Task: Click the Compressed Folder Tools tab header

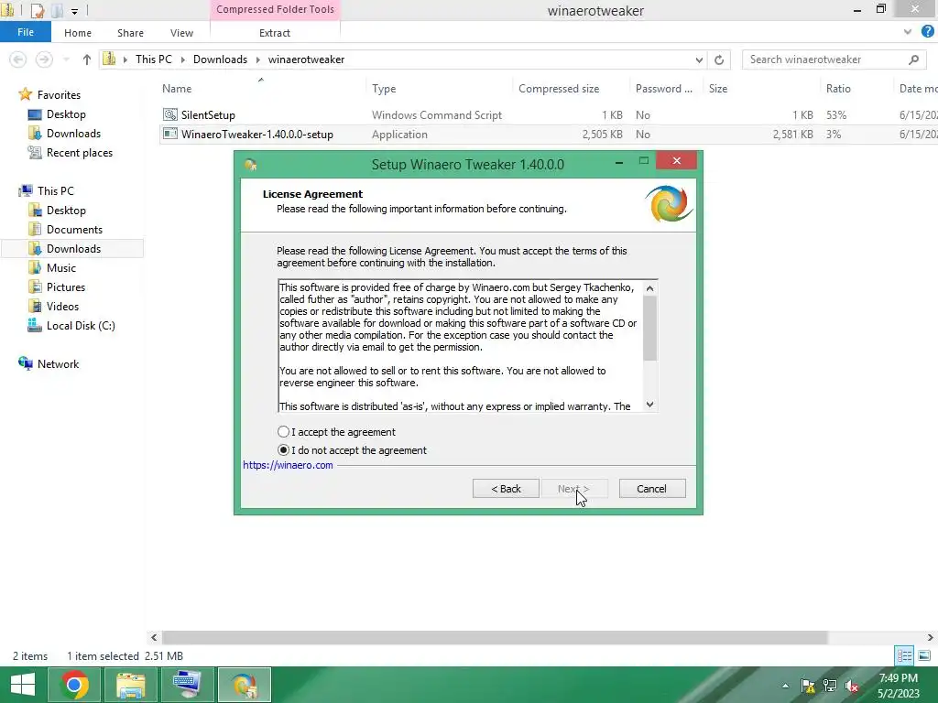Action: tap(275, 9)
